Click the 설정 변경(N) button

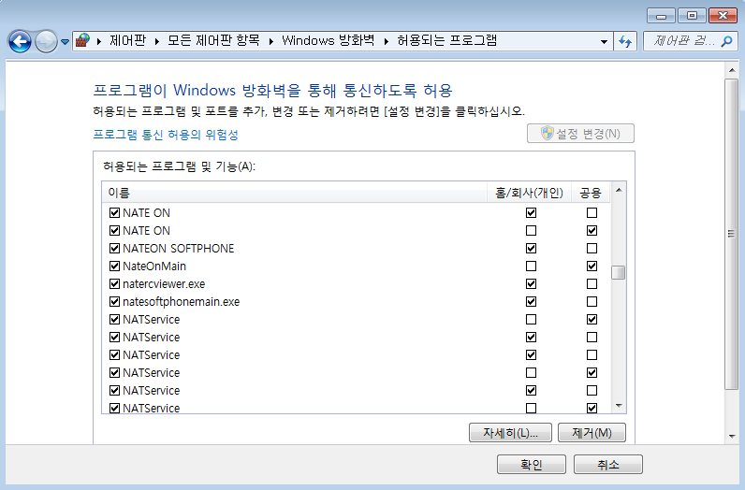[x=580, y=134]
